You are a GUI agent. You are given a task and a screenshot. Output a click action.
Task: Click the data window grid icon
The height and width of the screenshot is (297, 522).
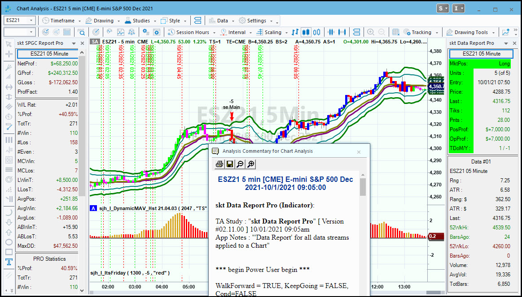coord(396,32)
